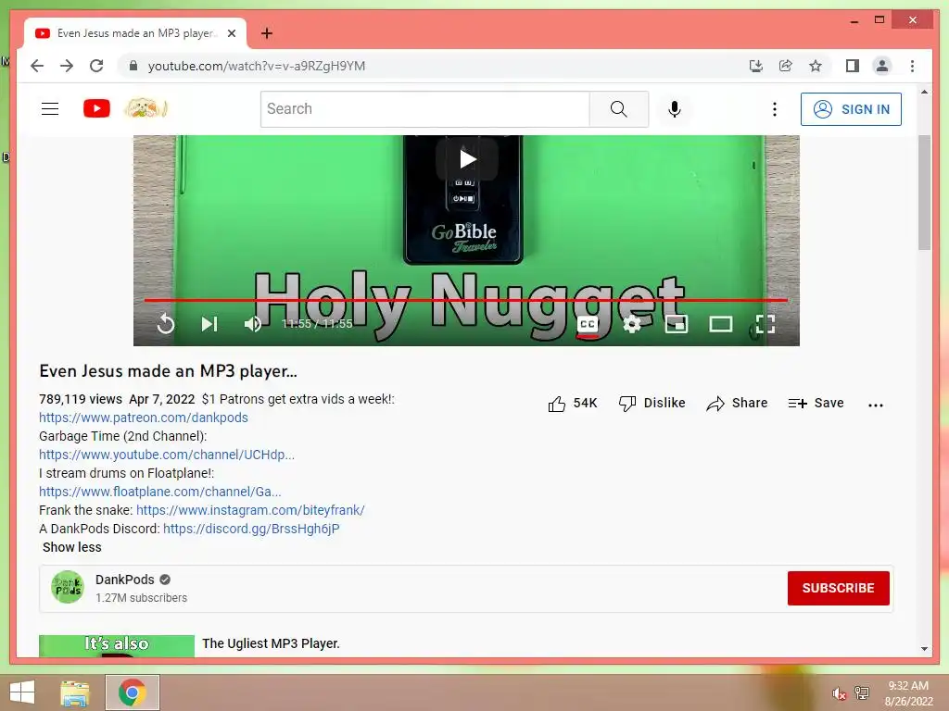Go back to the previous page
Screen dimensions: 949x711
point(37,66)
